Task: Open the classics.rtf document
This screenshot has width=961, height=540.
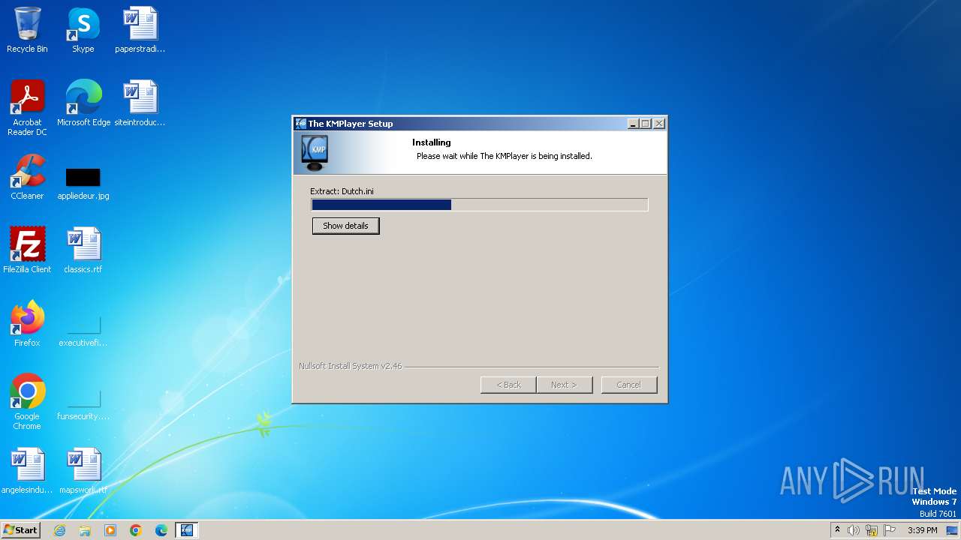Action: pos(83,250)
